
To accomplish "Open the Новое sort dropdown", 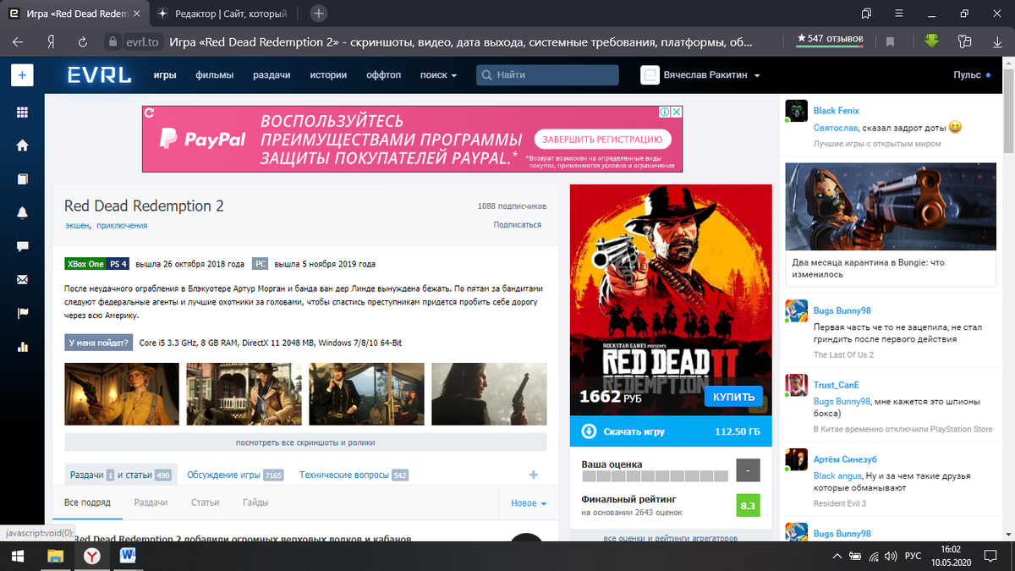I will pyautogui.click(x=529, y=503).
